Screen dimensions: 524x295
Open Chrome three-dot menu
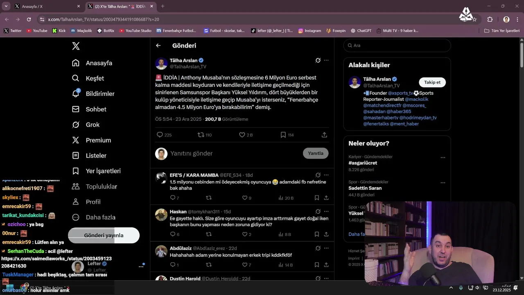[517, 19]
